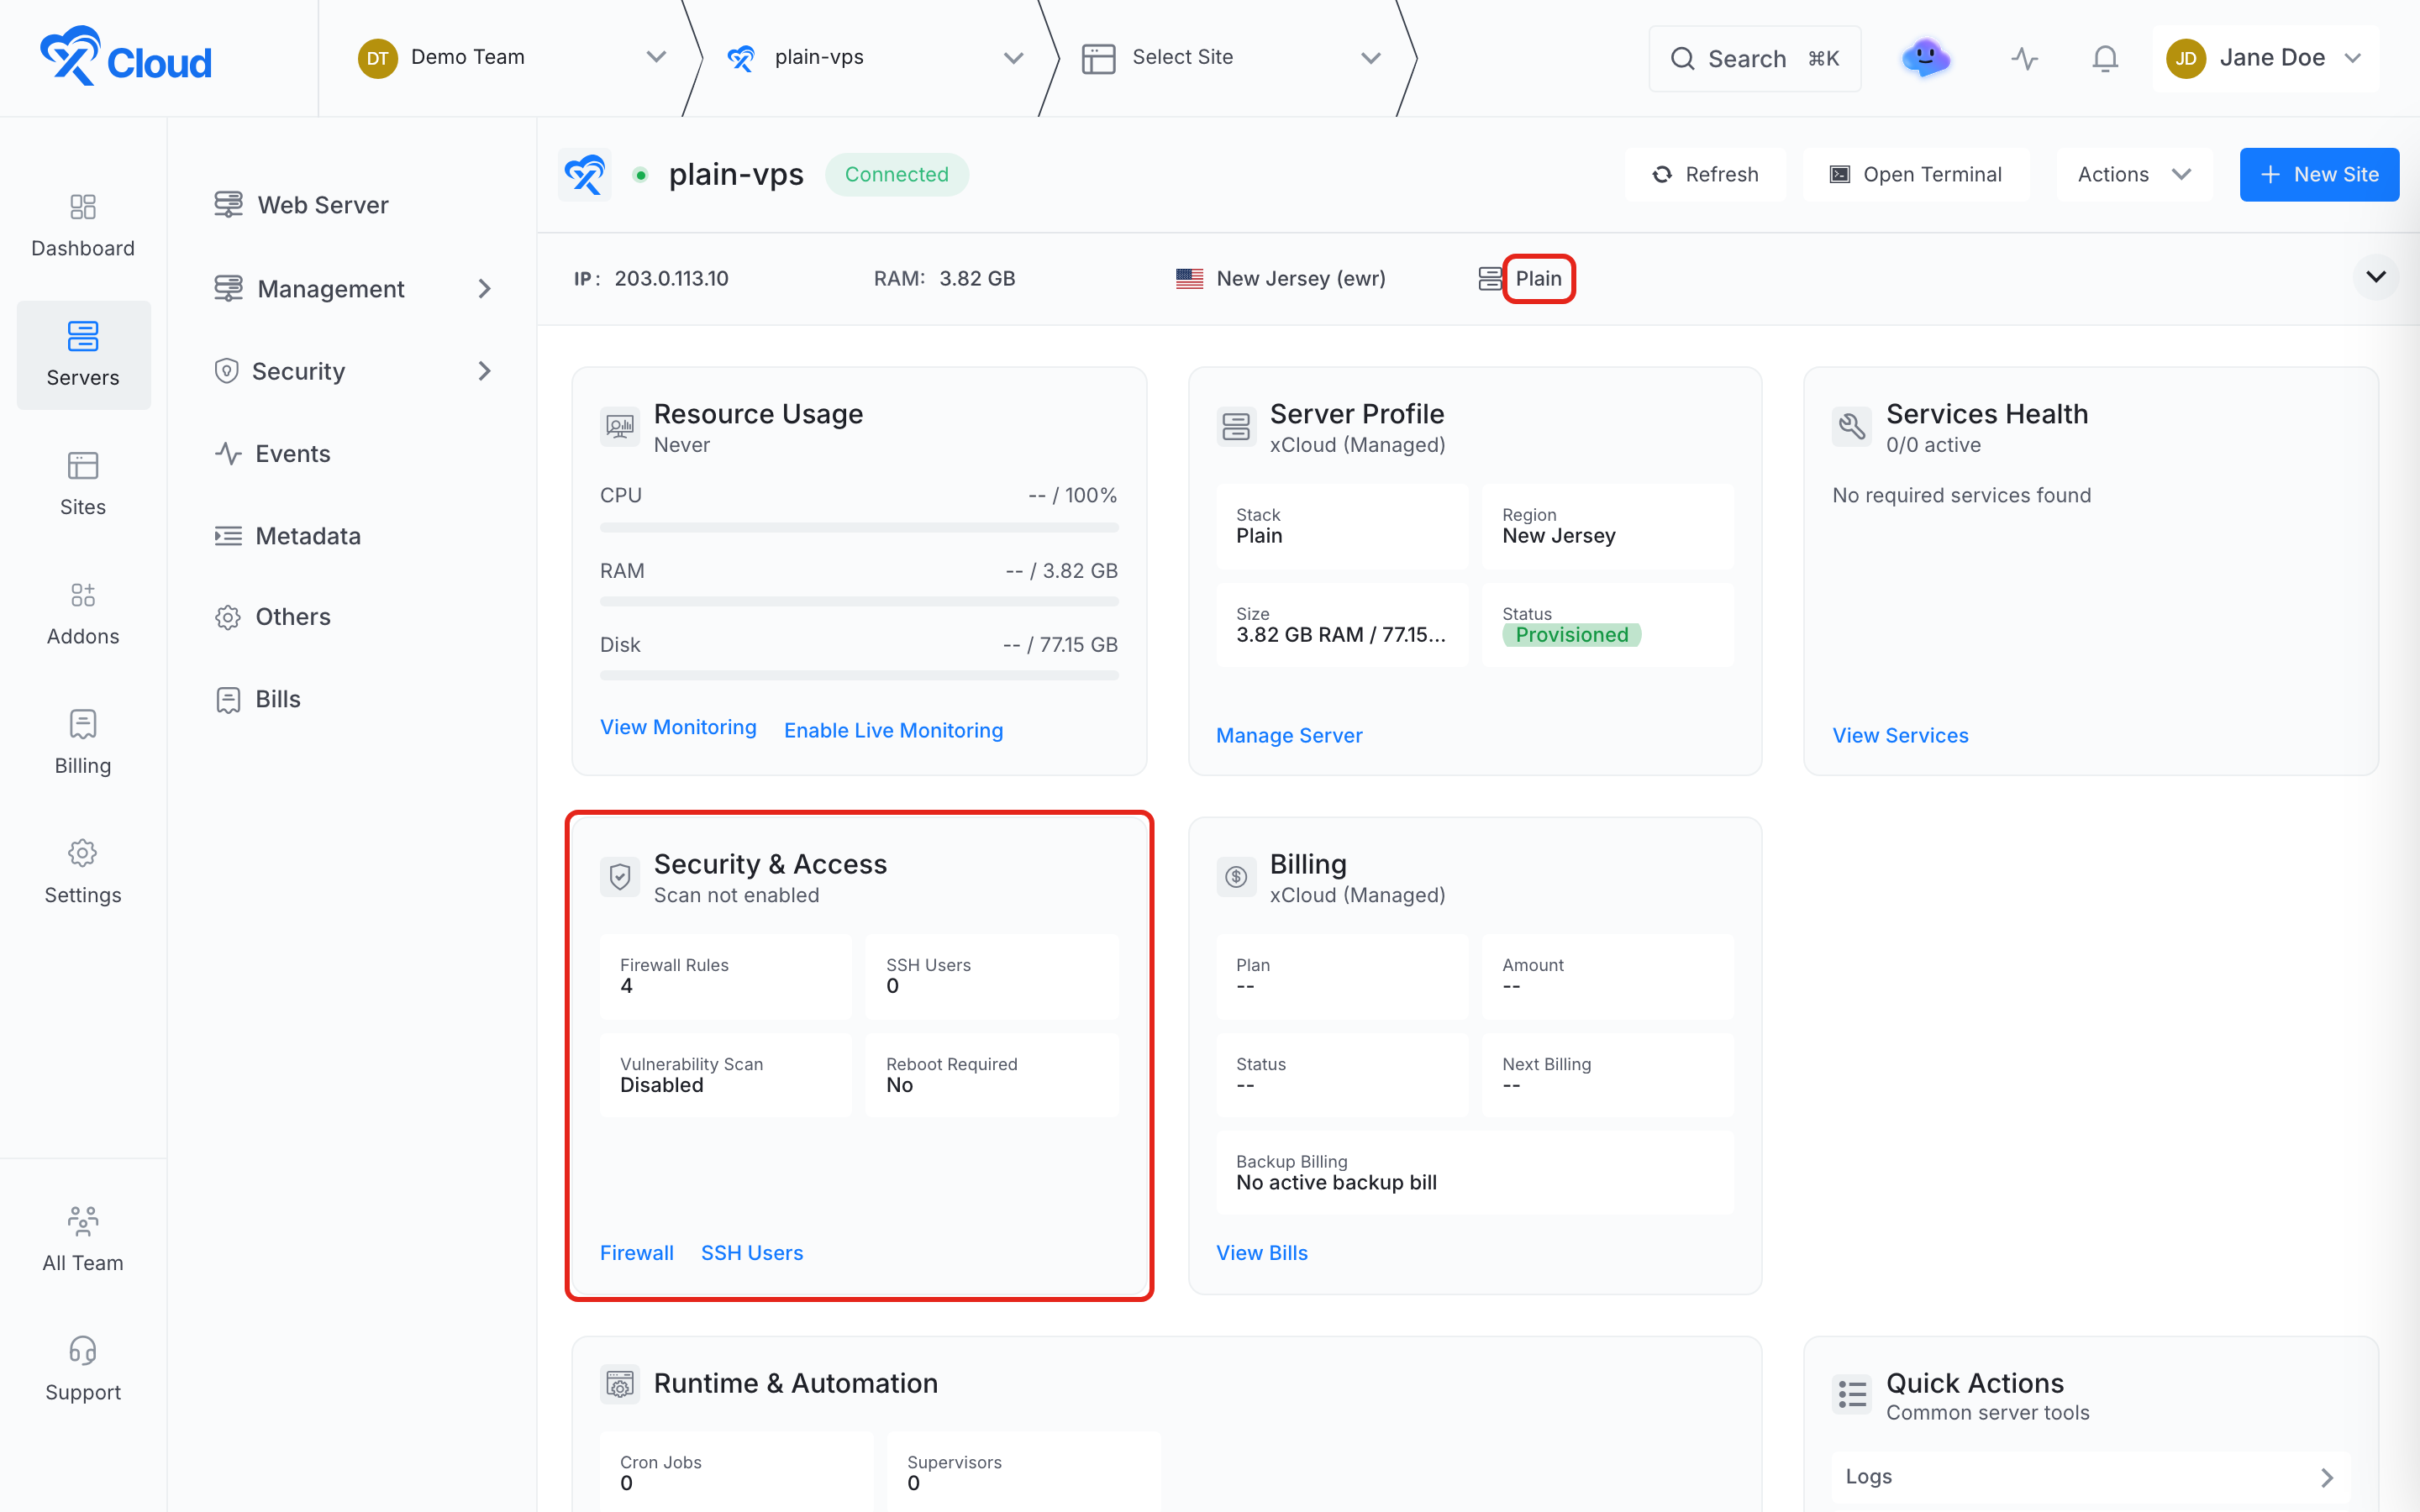Click the AI assistant mascot icon

tap(1925, 58)
